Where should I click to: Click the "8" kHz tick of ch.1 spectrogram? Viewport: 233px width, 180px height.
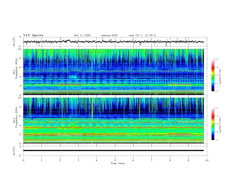pyautogui.click(x=21, y=58)
